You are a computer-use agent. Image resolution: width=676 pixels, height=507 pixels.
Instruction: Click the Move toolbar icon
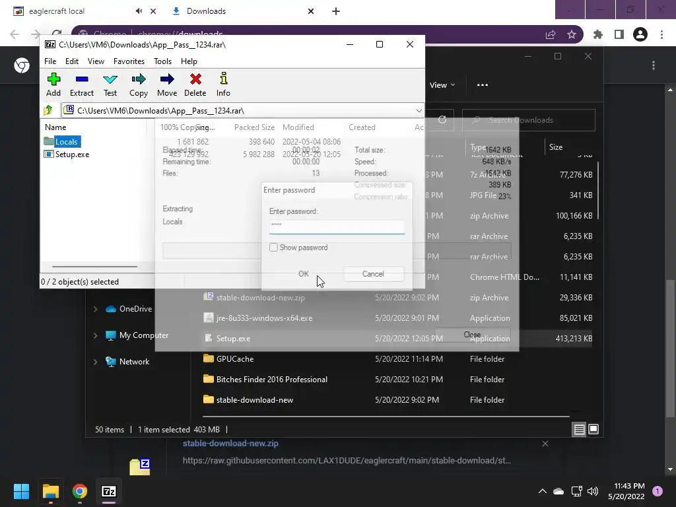167,79
